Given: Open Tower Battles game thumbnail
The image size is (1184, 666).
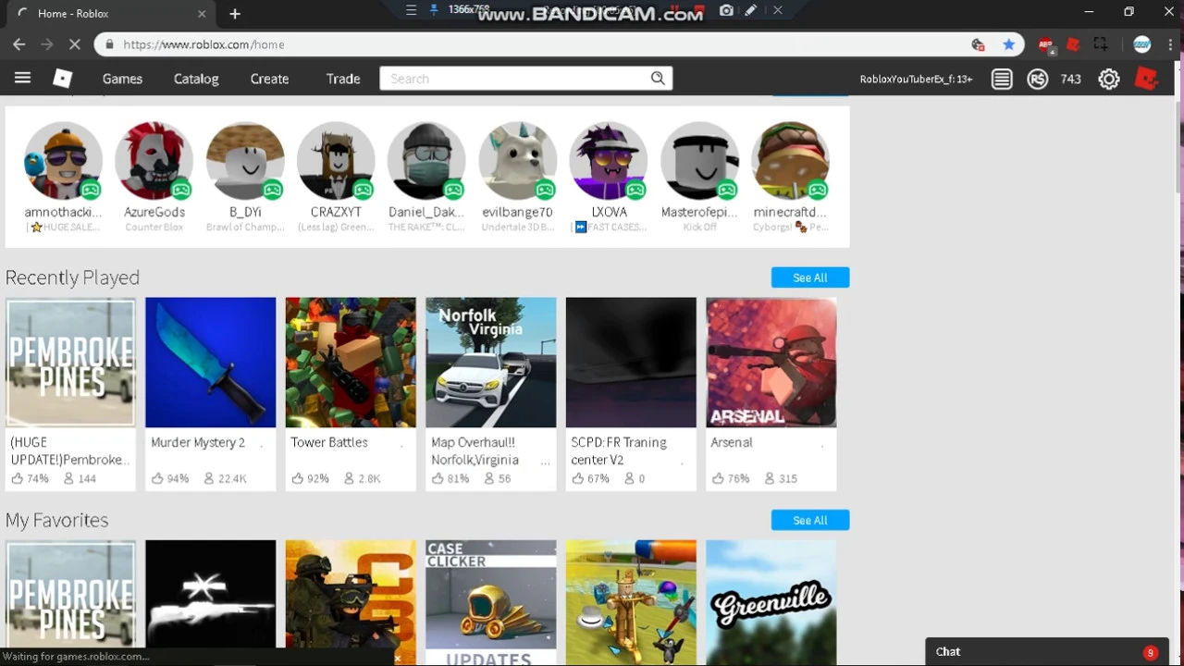Looking at the screenshot, I should [x=351, y=363].
